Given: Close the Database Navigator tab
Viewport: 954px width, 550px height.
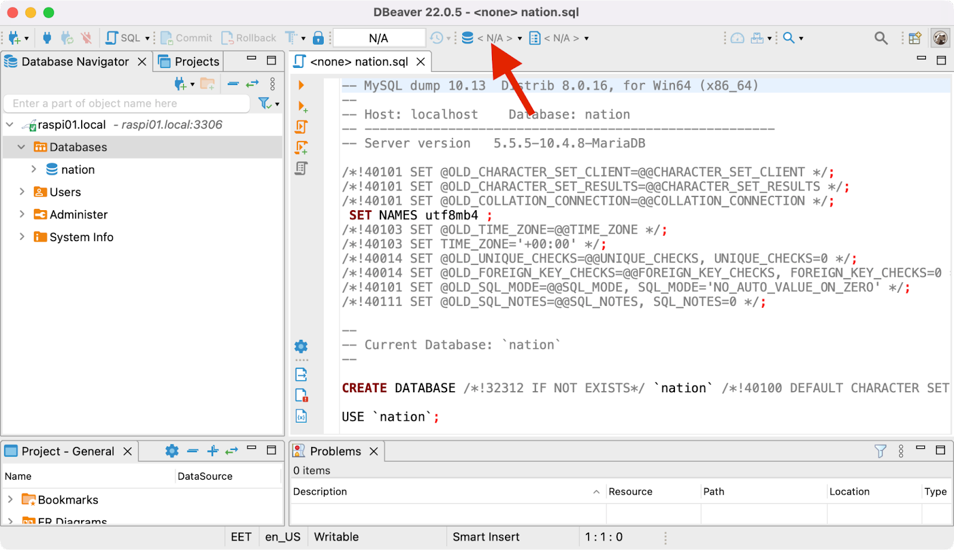Looking at the screenshot, I should [142, 62].
